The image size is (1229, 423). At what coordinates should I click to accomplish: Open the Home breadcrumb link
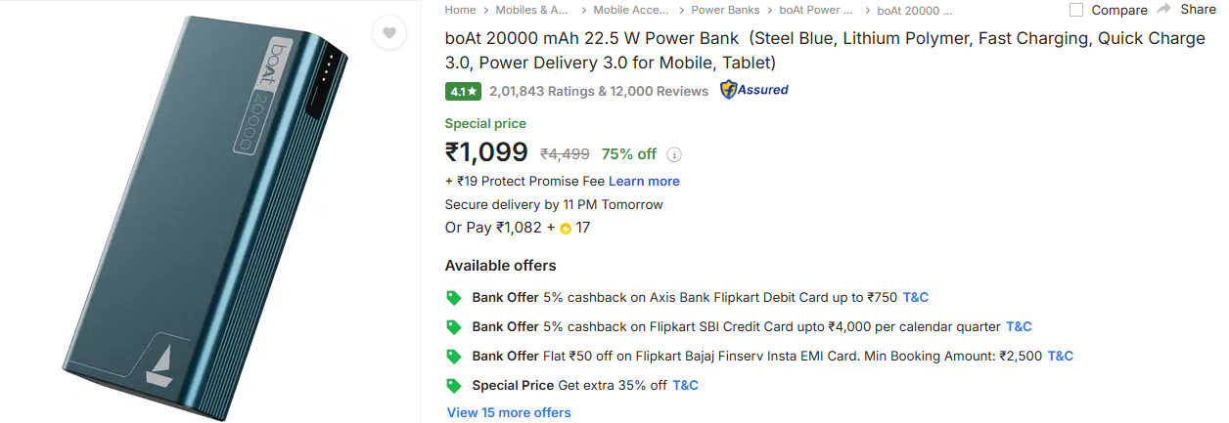460,10
